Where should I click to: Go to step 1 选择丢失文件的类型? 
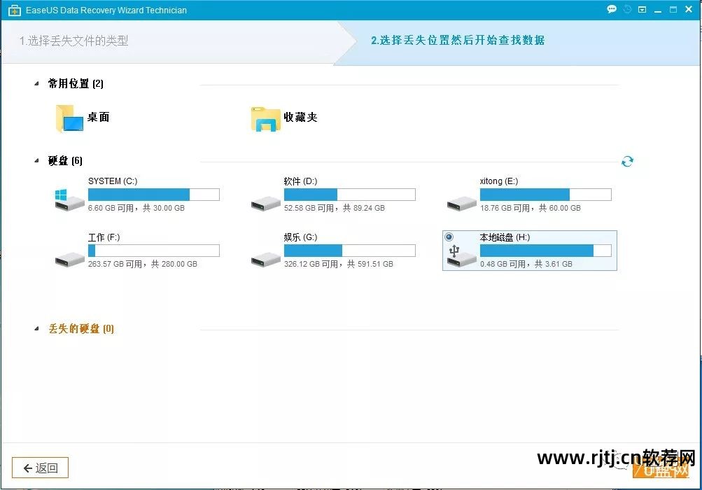(73, 41)
